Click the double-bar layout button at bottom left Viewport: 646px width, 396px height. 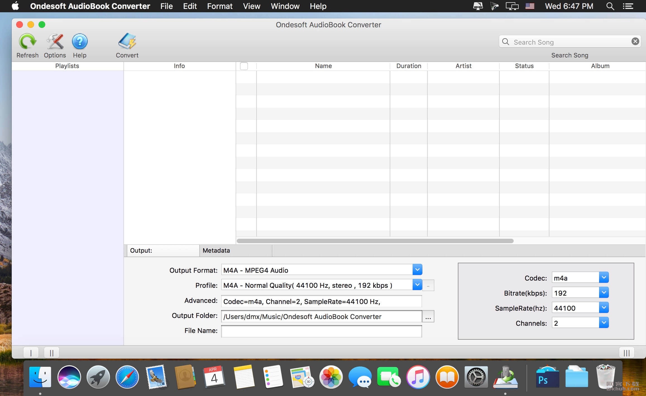[x=52, y=353]
